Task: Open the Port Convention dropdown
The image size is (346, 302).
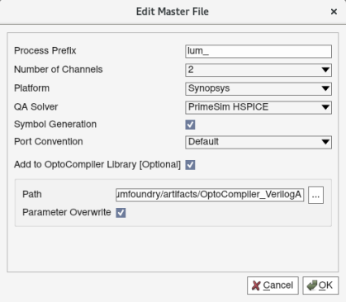Action: [258, 142]
